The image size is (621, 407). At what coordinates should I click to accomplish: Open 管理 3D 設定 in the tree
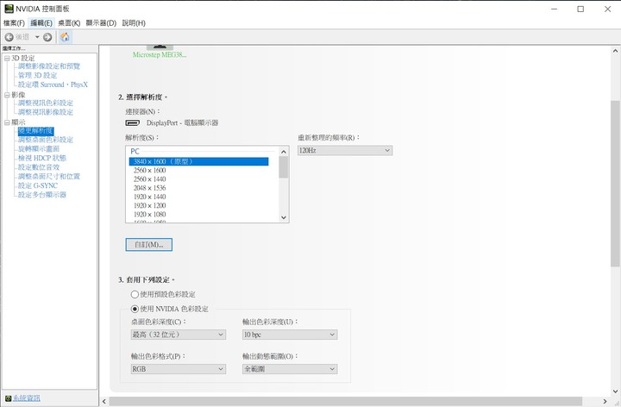(x=38, y=75)
